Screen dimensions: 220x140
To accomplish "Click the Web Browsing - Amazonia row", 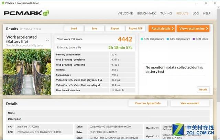I will [x=95, y=65].
